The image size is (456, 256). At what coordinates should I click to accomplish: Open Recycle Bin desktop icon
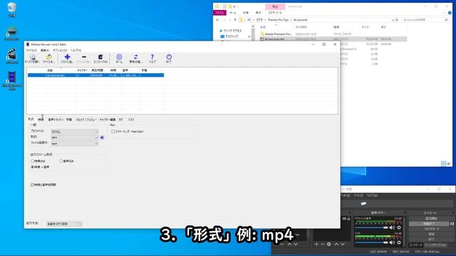coord(12,9)
